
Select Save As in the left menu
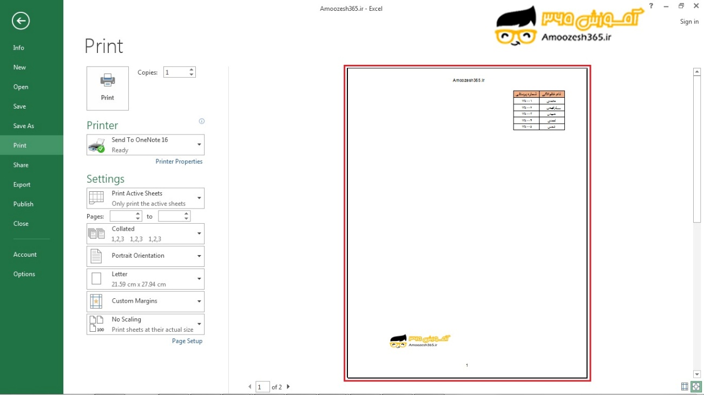click(x=24, y=126)
